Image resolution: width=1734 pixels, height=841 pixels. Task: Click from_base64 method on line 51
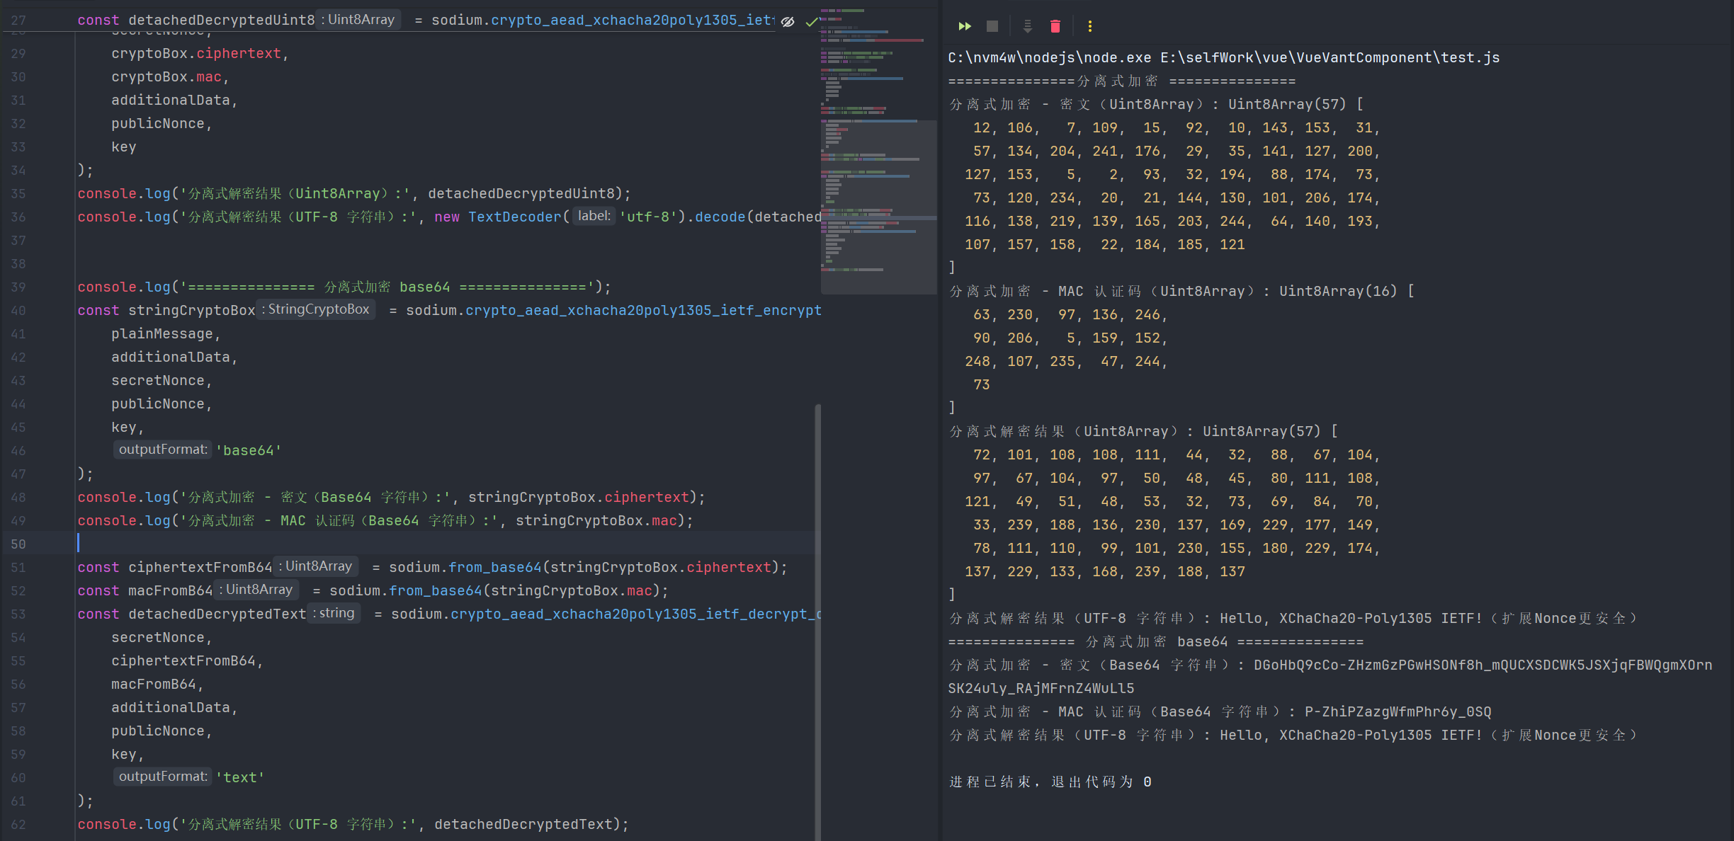pyautogui.click(x=494, y=567)
